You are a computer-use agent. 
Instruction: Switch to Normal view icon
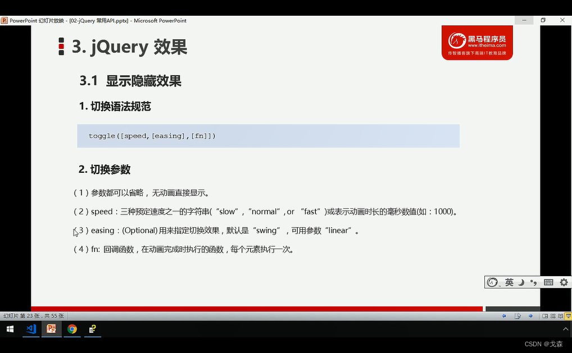pyautogui.click(x=545, y=316)
